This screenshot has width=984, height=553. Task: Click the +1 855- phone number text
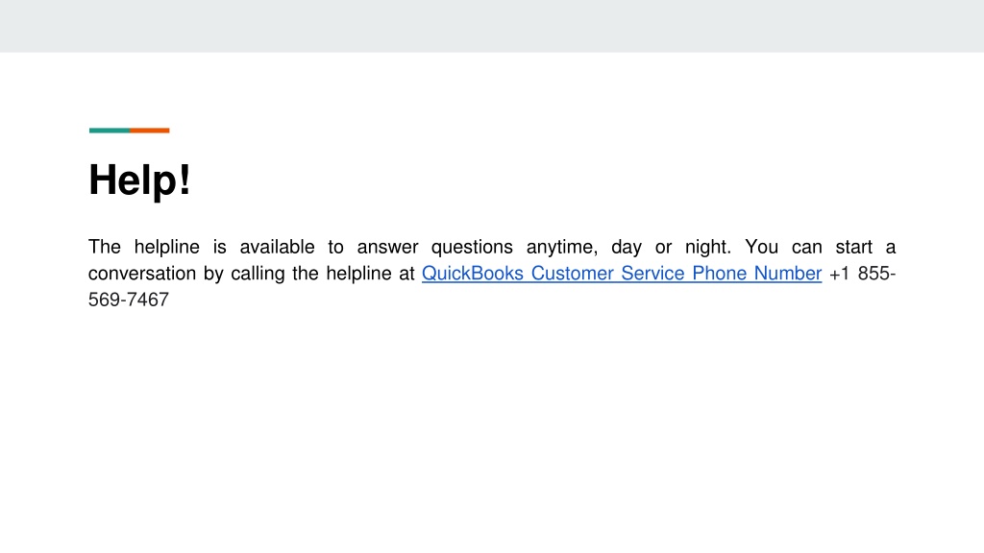pyautogui.click(x=862, y=274)
